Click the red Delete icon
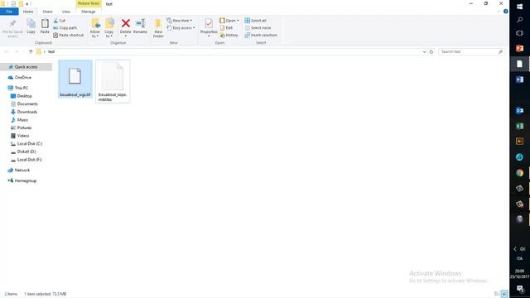Viewport: 530px width, 298px height. click(126, 23)
